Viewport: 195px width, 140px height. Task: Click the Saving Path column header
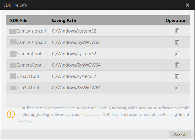coord(64,21)
